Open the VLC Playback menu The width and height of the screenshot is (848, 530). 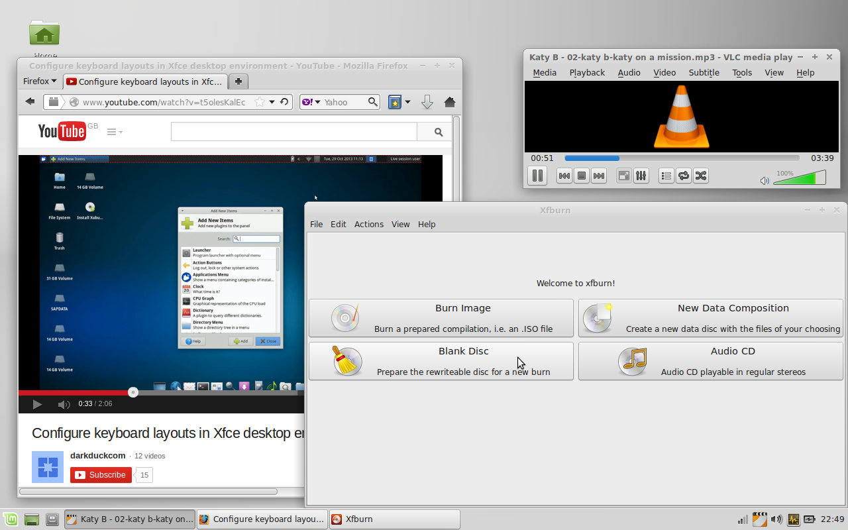587,73
